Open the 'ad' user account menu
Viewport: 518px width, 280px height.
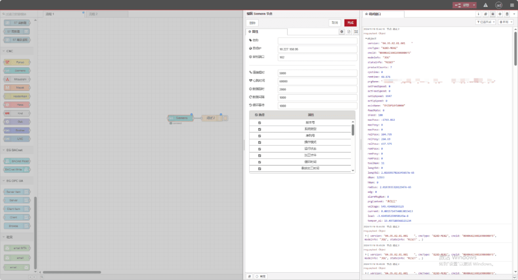point(499,5)
